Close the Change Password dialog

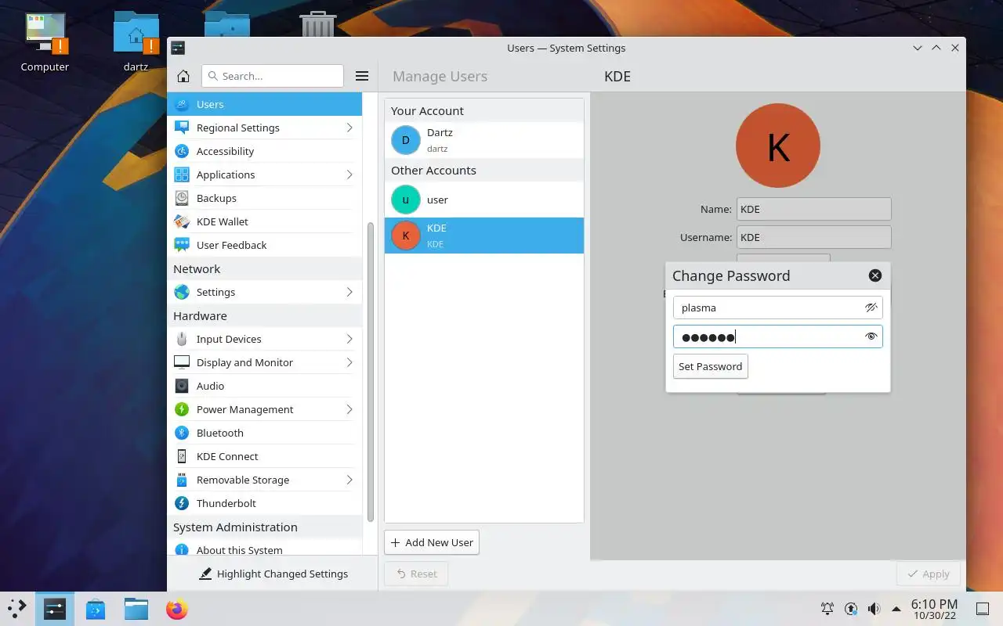tap(875, 275)
